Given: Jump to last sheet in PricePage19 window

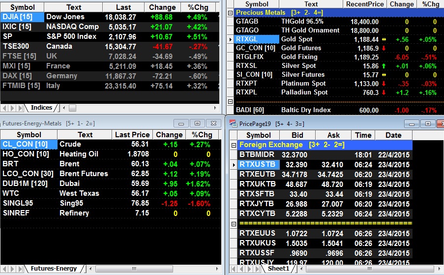Looking at the screenshot, I should click(257, 269).
